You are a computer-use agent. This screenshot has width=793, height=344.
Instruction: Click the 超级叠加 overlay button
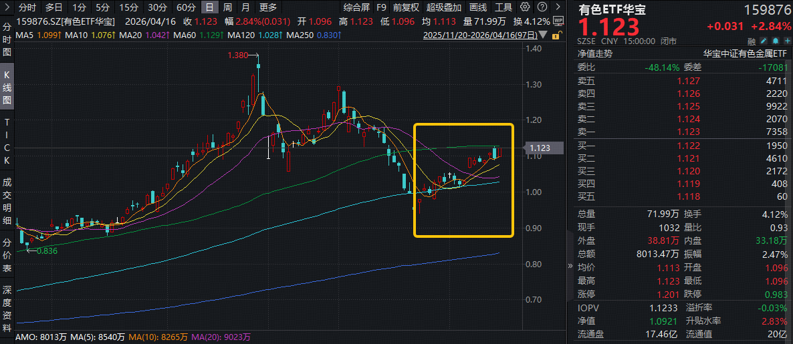[444, 8]
